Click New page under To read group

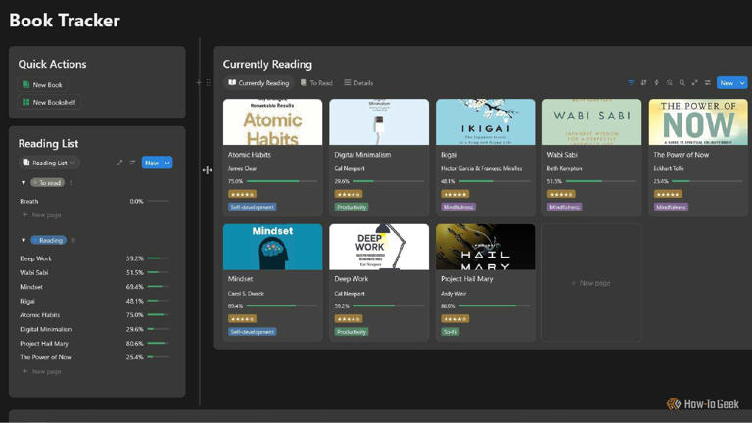42,215
